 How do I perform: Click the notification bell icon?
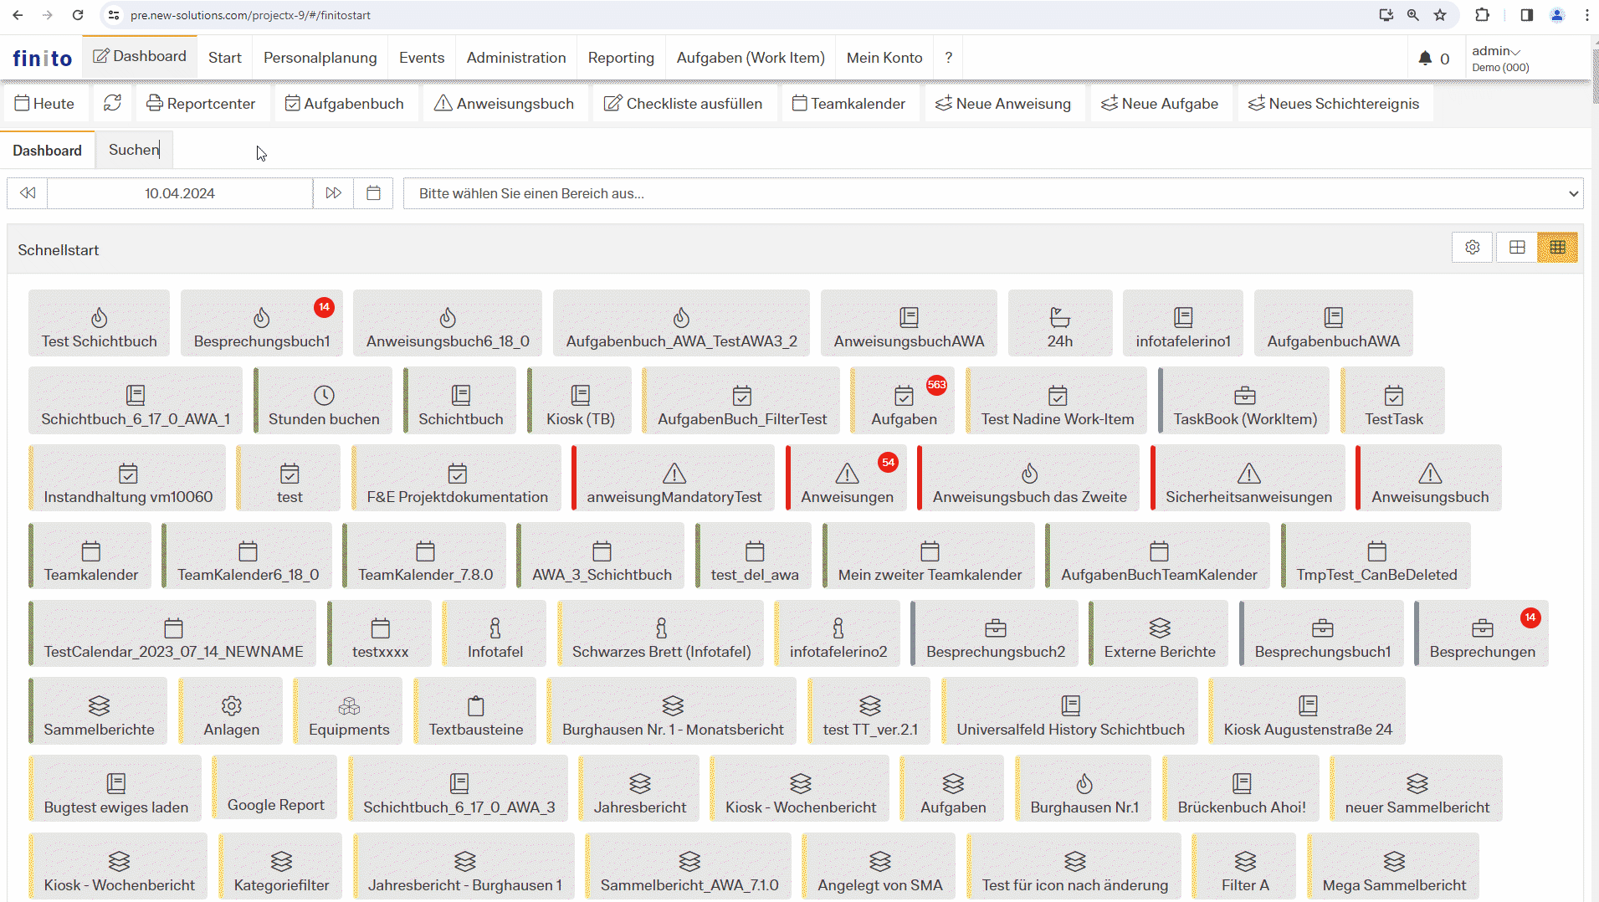(x=1425, y=59)
